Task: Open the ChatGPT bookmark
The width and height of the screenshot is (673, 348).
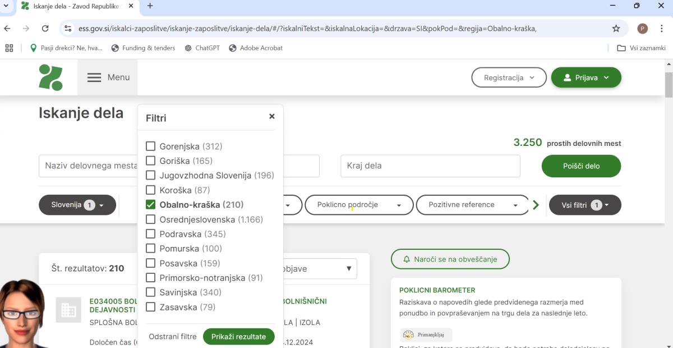Action: [x=202, y=48]
